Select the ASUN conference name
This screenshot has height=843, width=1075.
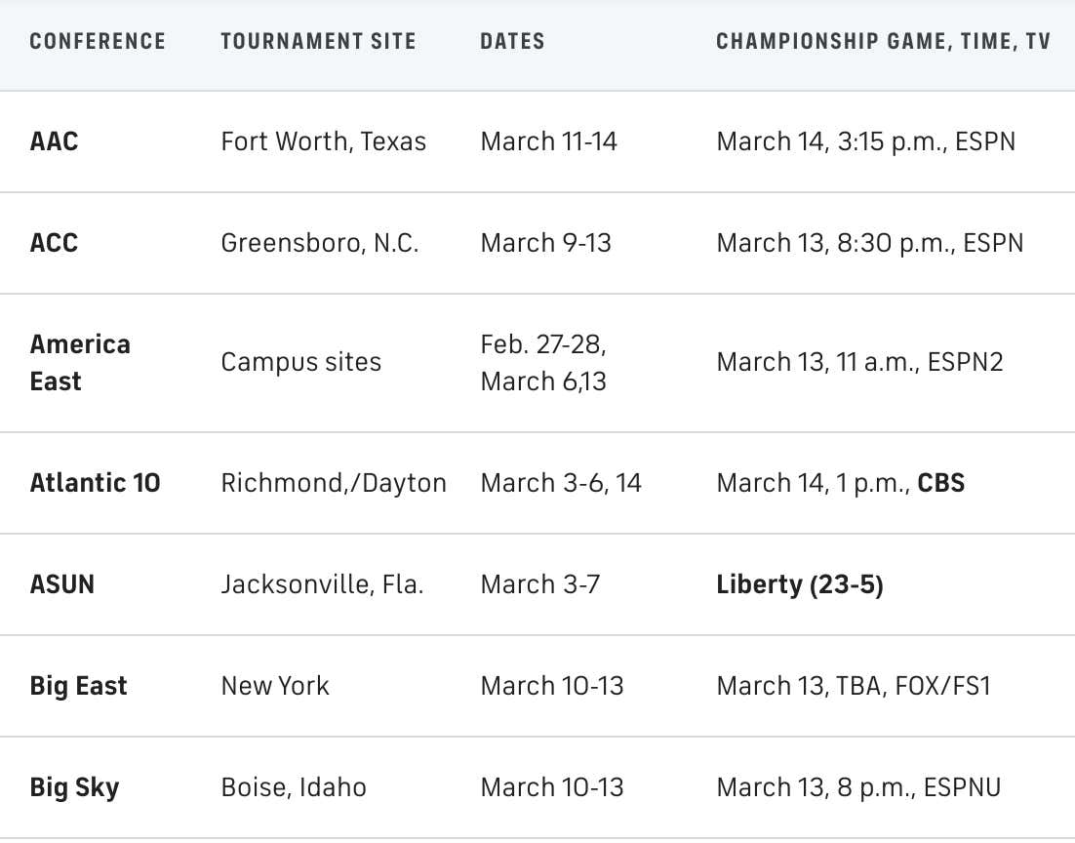pos(62,584)
